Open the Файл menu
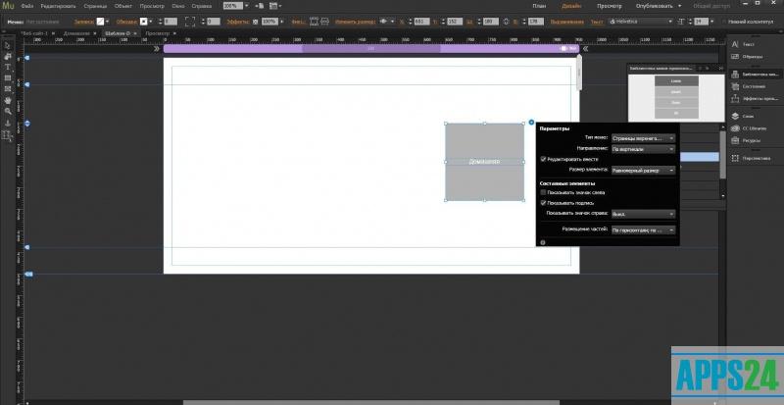 pos(26,6)
